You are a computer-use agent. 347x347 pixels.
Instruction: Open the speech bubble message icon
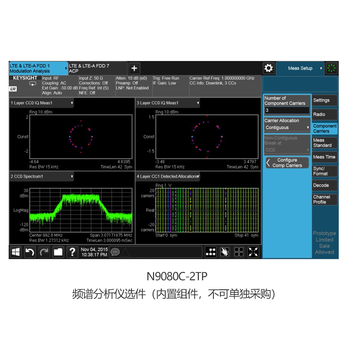coord(115,252)
